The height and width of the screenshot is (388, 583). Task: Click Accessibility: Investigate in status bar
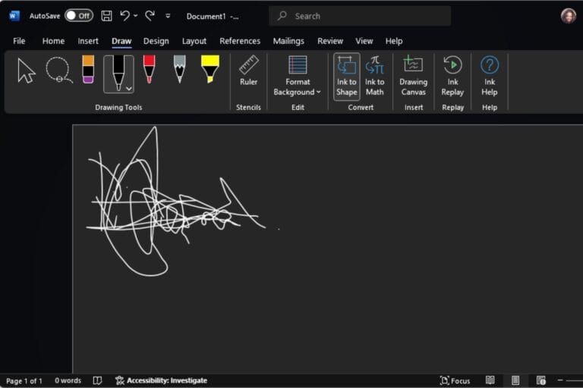[161, 380]
